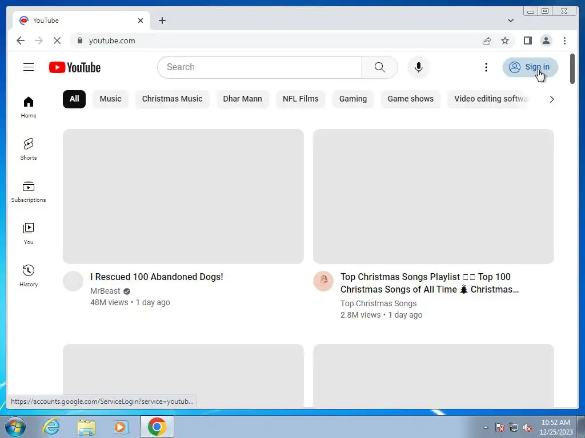
Task: Select the Christmas Music chip
Action: [x=172, y=99]
